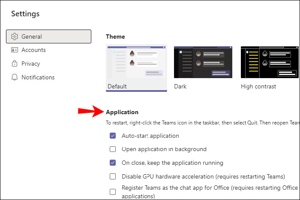
Task: Go to Notifications settings
Action: pyautogui.click(x=48, y=77)
